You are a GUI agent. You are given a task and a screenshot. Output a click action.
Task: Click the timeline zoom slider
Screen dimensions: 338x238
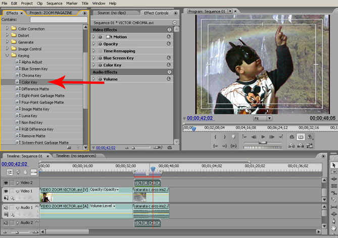(18, 232)
